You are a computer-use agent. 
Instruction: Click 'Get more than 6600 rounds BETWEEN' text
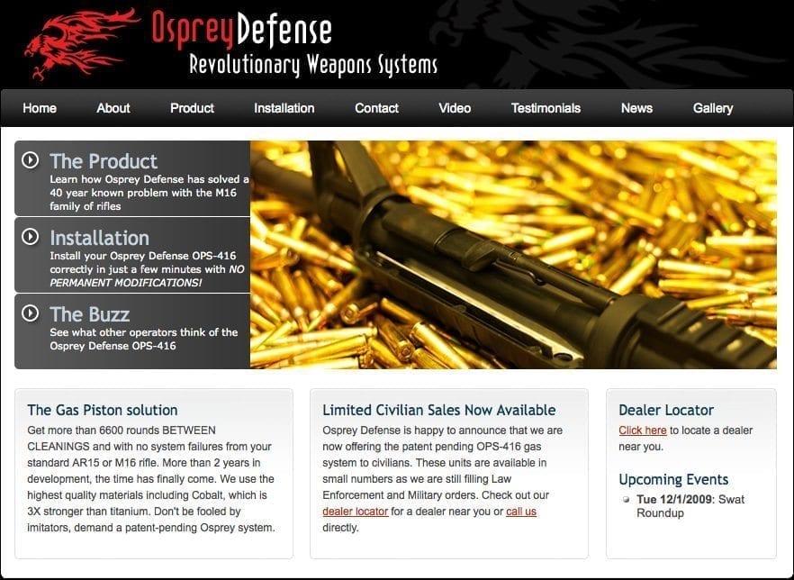click(122, 430)
